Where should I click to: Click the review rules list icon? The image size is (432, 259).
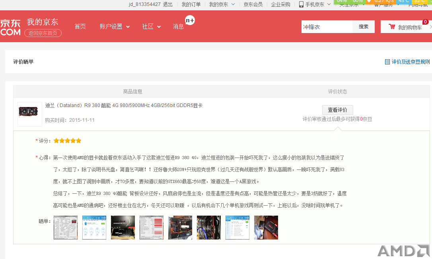click(x=387, y=62)
